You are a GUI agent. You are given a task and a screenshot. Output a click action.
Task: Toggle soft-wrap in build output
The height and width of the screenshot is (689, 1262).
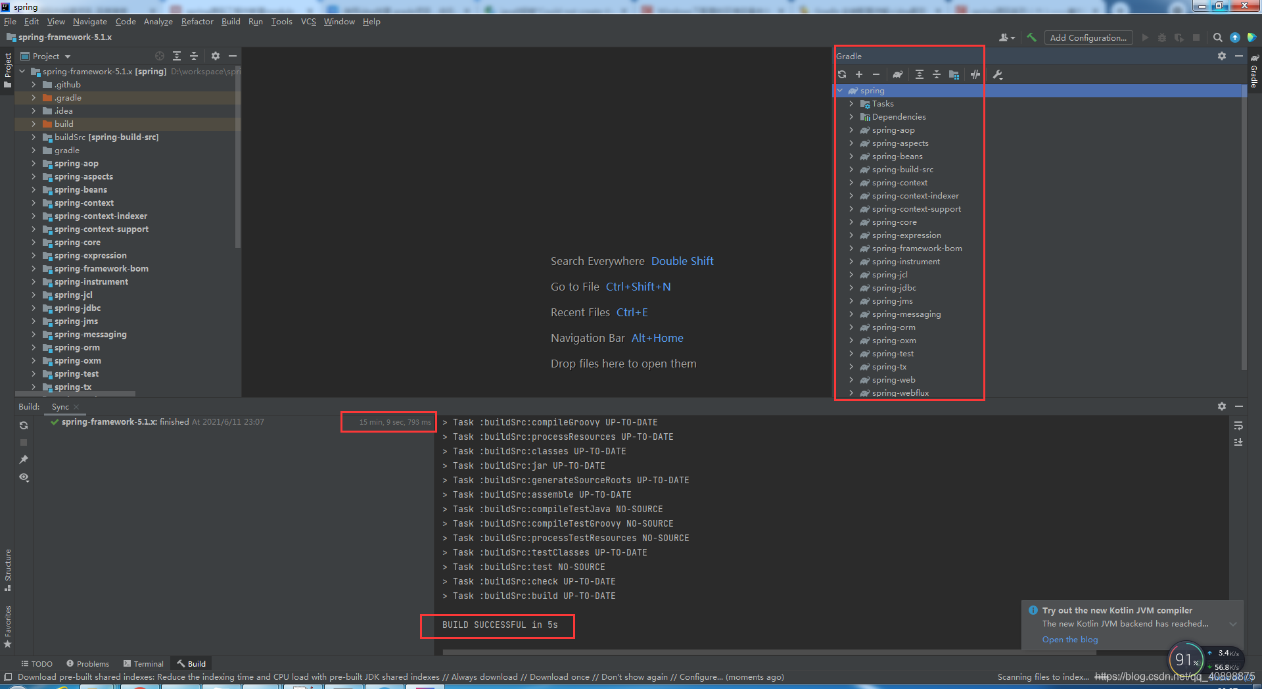[x=1238, y=425]
